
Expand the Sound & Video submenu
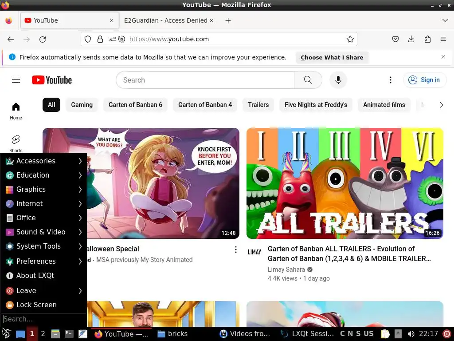(43, 232)
